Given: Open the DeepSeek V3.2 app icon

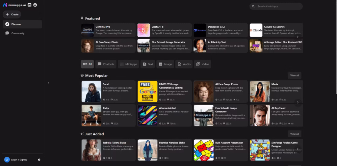Looking at the screenshot, I should click(200, 30).
